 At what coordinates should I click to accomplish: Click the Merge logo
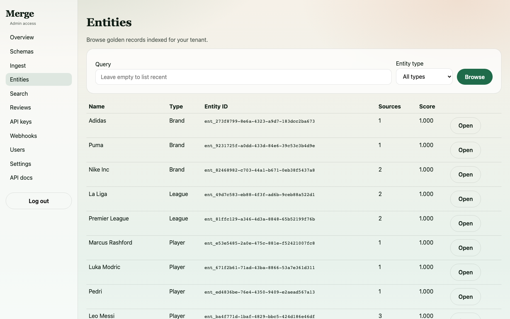[x=20, y=14]
